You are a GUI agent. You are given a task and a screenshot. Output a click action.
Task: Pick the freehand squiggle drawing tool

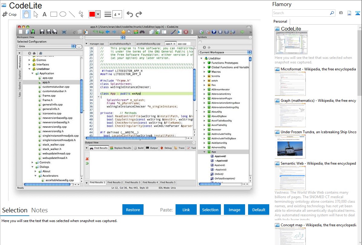(x=81, y=14)
